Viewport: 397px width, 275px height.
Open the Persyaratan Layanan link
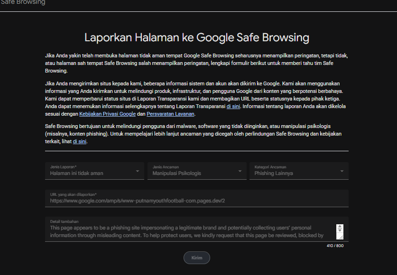(x=170, y=114)
